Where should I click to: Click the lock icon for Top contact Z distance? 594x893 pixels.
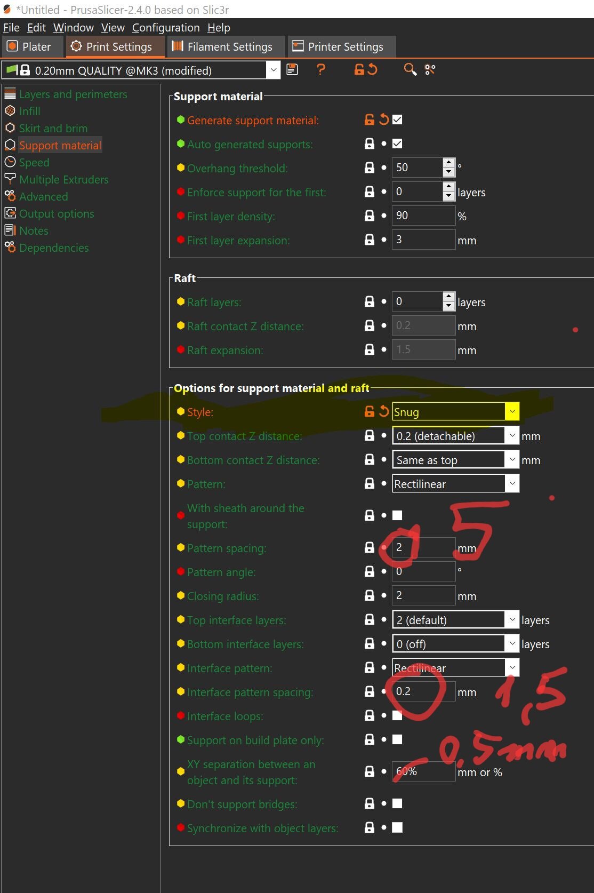(370, 436)
